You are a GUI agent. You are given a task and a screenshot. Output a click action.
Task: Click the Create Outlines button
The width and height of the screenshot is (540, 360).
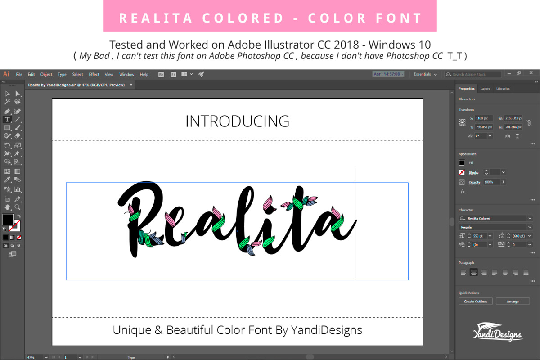click(x=476, y=301)
